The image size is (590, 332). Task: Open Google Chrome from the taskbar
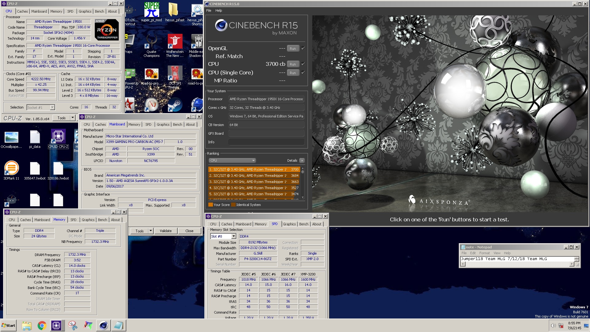[x=42, y=326]
